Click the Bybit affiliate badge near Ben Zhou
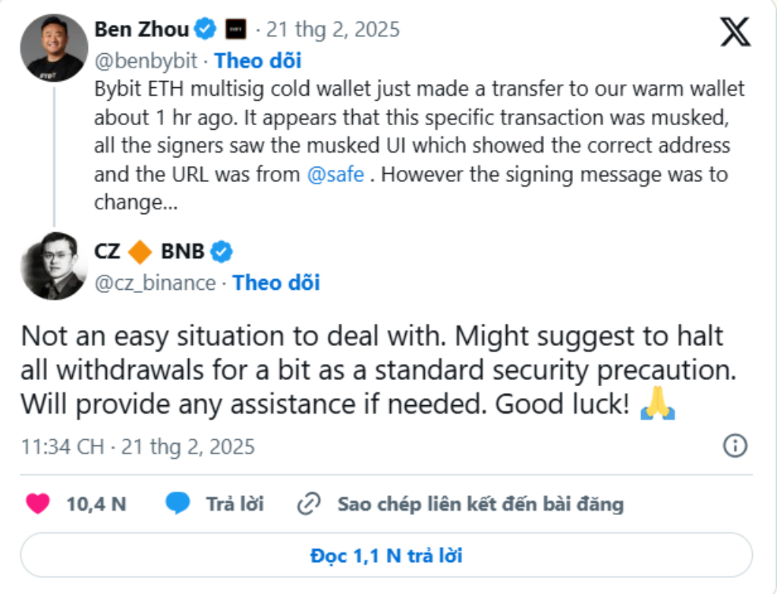The width and height of the screenshot is (777, 594). click(x=231, y=30)
